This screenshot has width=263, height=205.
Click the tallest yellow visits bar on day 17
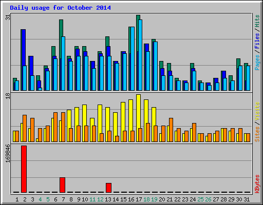(139, 118)
